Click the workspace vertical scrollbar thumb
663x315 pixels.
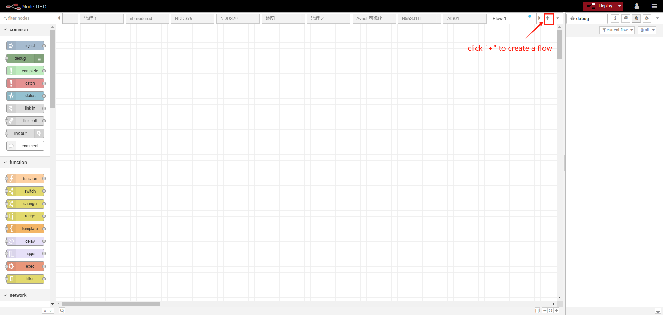click(559, 44)
